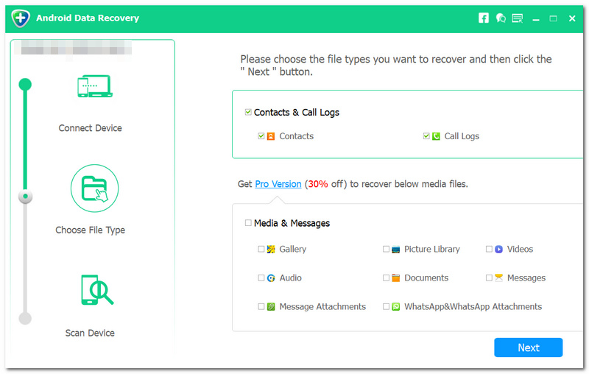Maximize the Android Data Recovery window
Screen dimensions: 589x374
click(x=553, y=18)
